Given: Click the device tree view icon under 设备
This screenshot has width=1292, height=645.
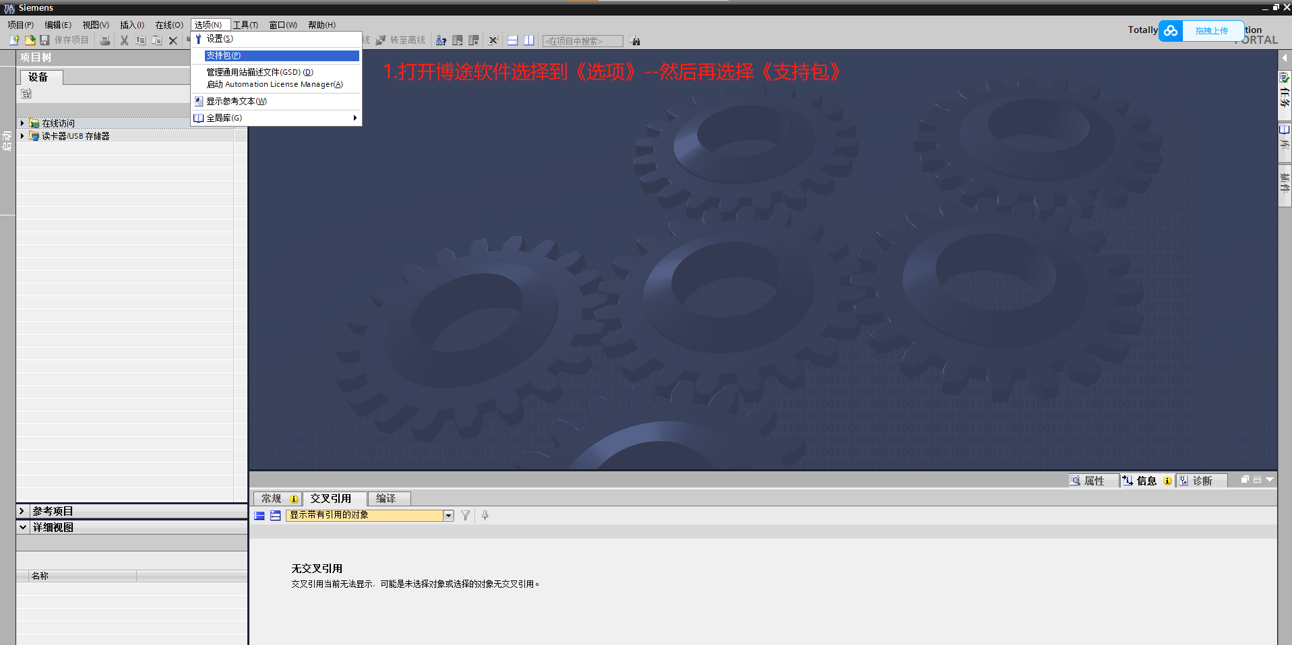Looking at the screenshot, I should (26, 94).
